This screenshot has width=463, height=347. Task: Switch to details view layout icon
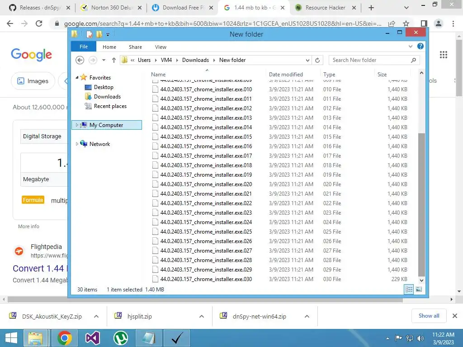(409, 290)
